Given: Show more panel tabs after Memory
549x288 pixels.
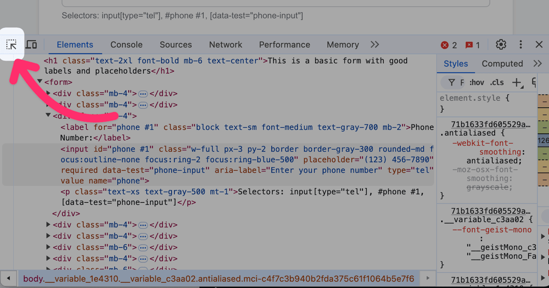Looking at the screenshot, I should [375, 45].
